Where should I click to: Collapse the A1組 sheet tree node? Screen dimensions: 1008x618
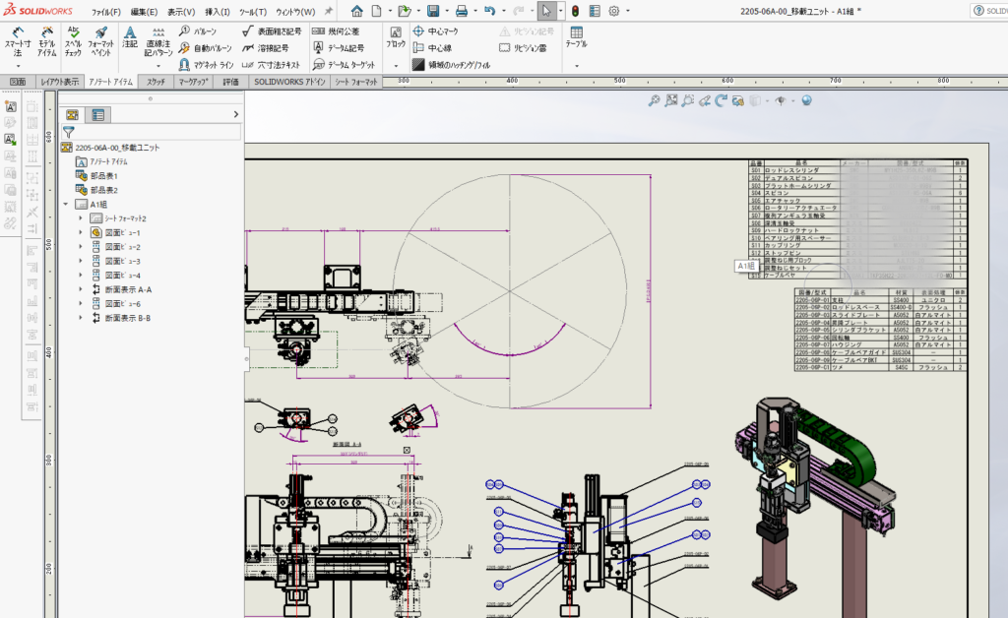click(65, 205)
